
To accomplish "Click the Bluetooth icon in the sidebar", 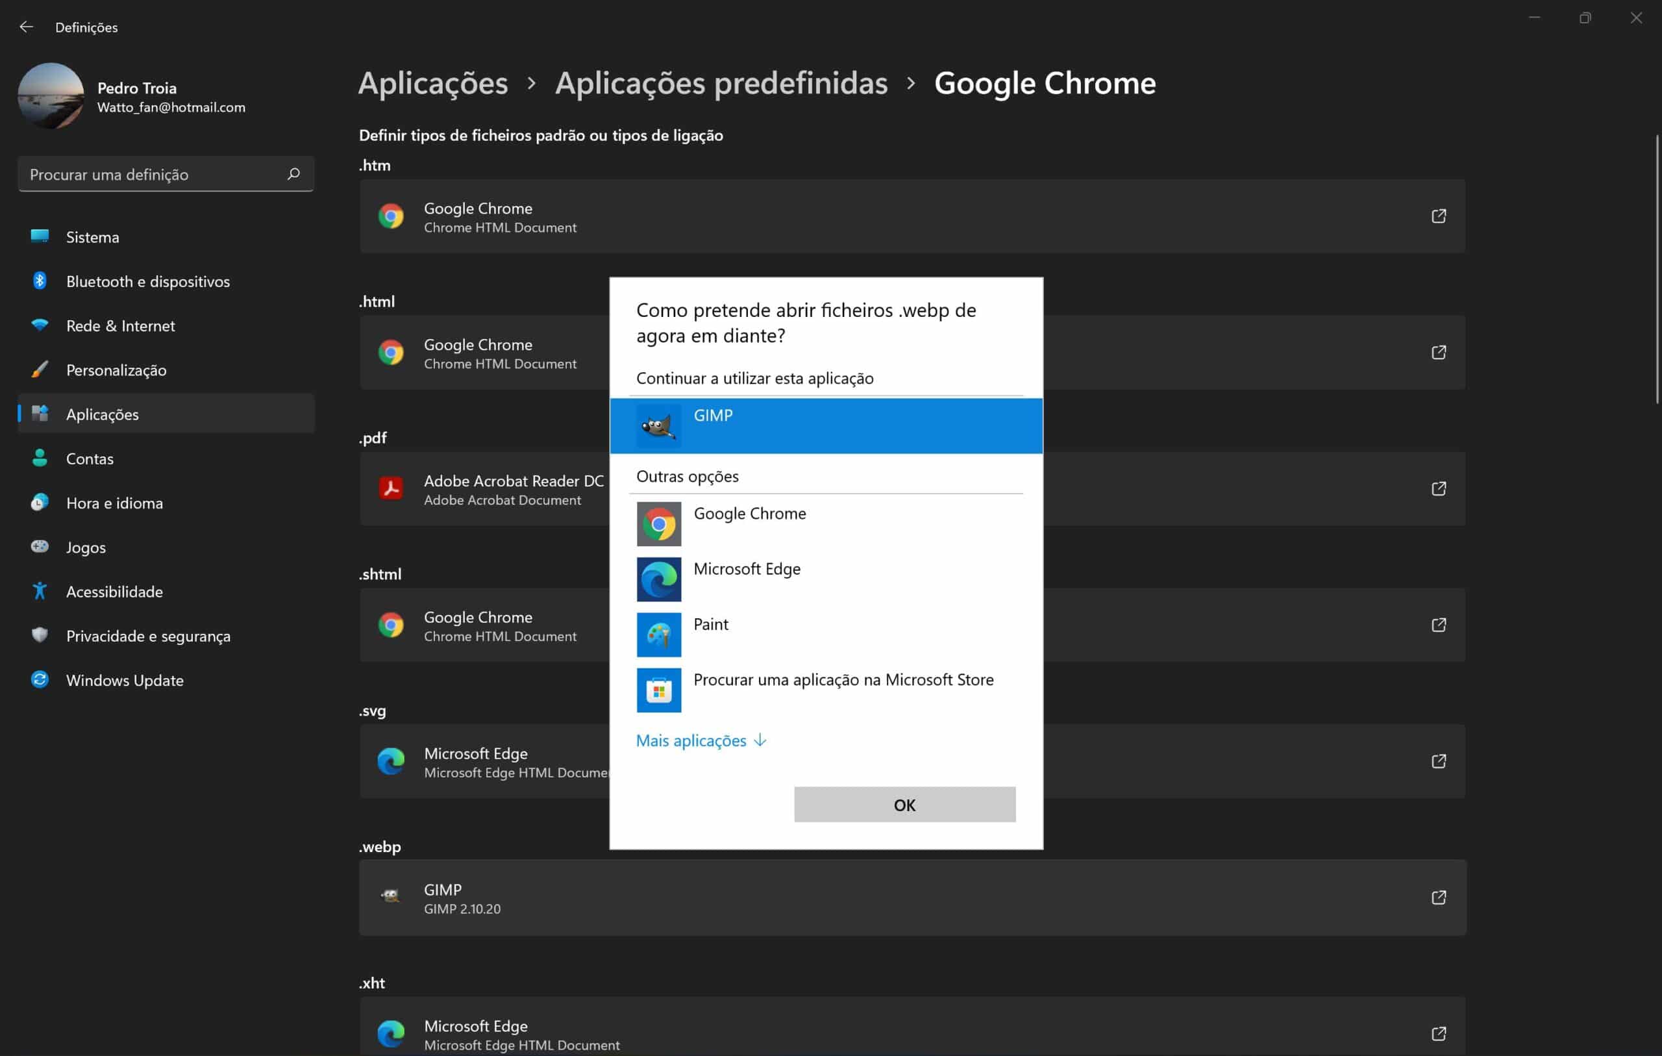I will (40, 281).
